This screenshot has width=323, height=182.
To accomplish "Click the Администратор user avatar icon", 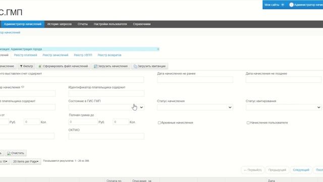I will click(x=291, y=5).
